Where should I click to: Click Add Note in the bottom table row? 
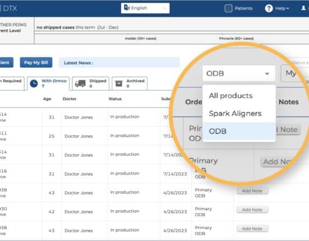(252, 229)
